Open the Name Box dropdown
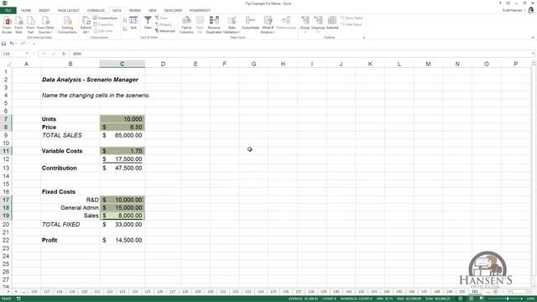 pos(27,54)
